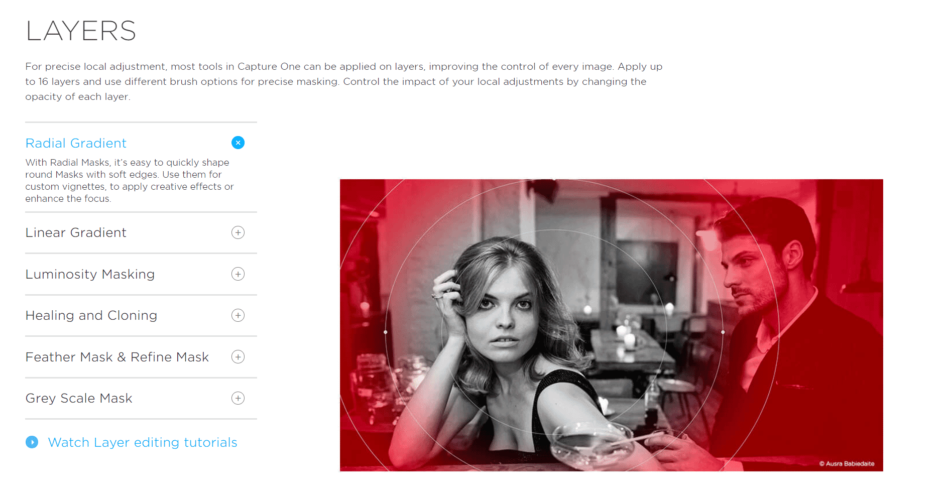This screenshot has width=944, height=501.
Task: Select the Radial Gradient heading
Action: tap(76, 143)
